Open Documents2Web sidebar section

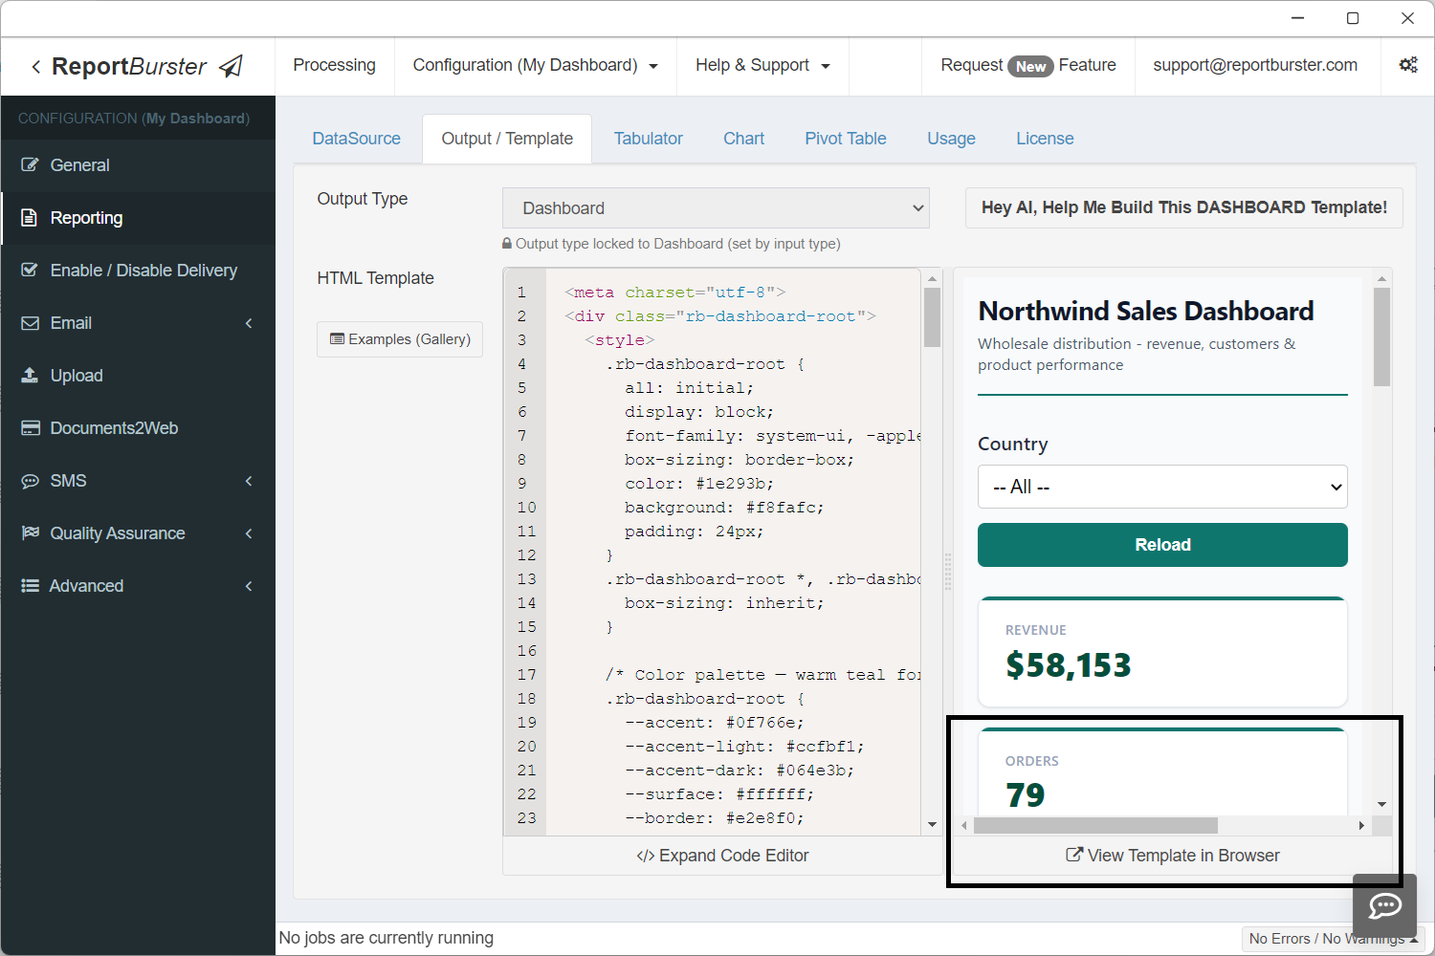114,428
